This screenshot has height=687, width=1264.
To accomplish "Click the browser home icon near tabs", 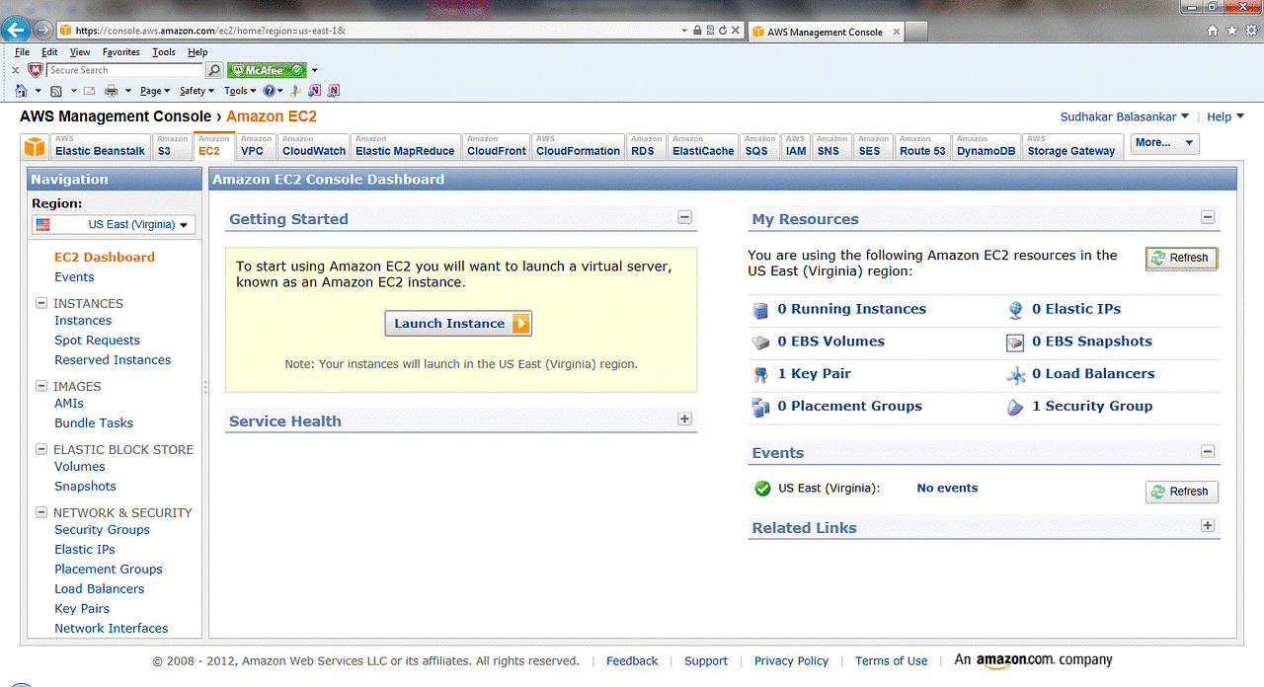I will point(1214,31).
